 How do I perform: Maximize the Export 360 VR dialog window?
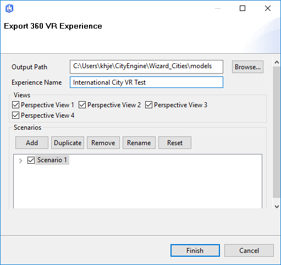[243, 8]
